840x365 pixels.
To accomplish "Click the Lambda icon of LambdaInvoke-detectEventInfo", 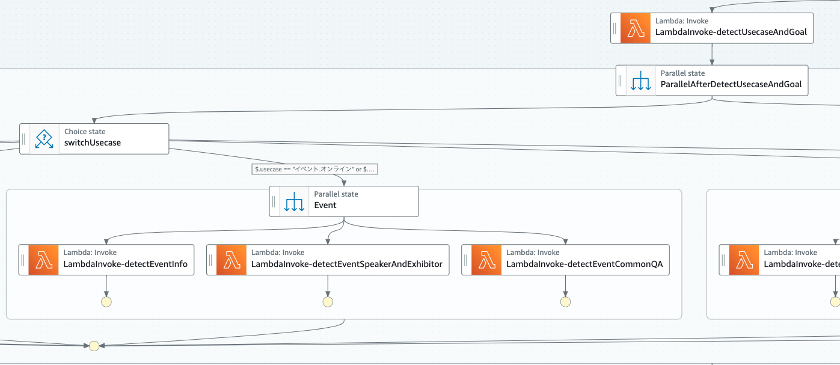I will (43, 260).
